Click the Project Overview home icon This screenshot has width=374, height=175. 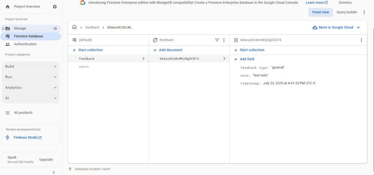[x=7, y=7]
